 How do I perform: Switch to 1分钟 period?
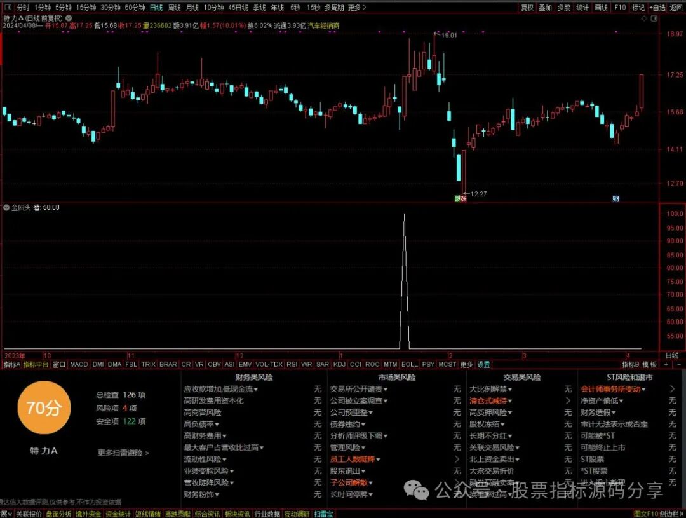[x=43, y=8]
